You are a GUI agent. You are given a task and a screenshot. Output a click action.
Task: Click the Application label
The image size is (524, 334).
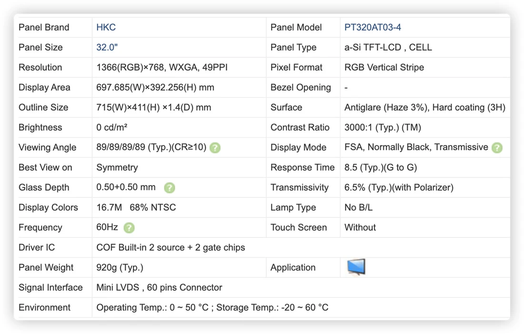click(293, 267)
